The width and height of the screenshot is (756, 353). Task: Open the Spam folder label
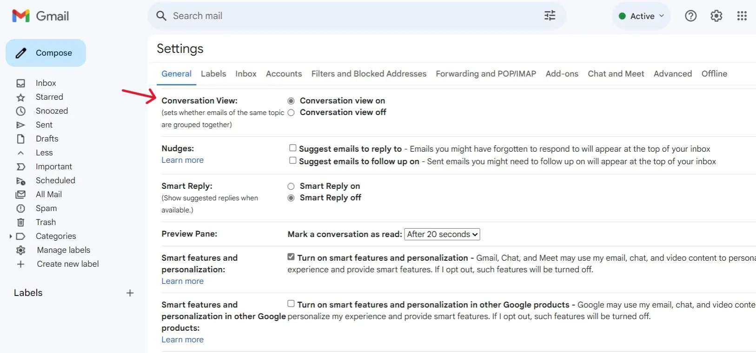point(46,208)
